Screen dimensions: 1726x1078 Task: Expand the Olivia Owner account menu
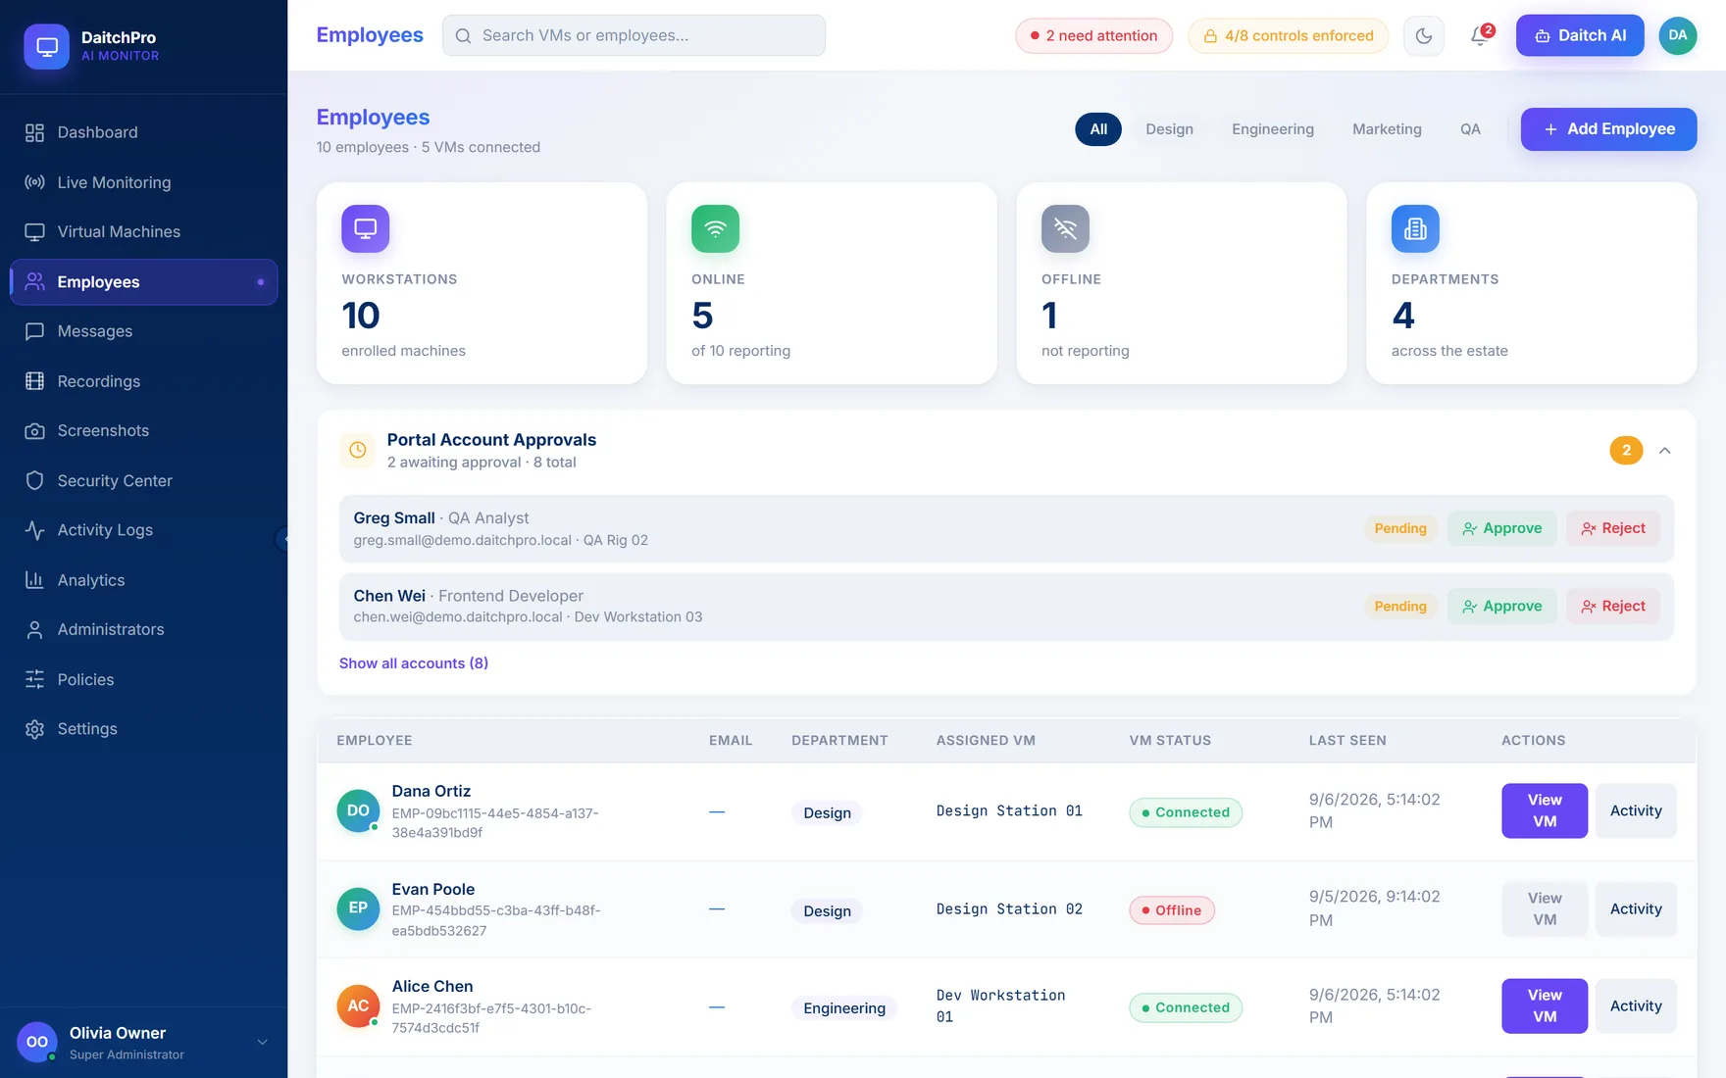pyautogui.click(x=262, y=1042)
